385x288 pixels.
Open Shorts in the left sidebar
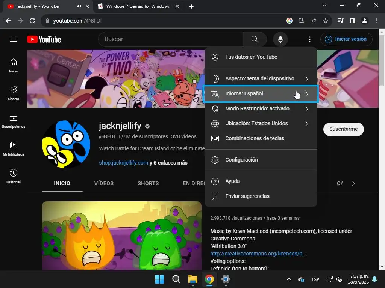[x=14, y=93]
